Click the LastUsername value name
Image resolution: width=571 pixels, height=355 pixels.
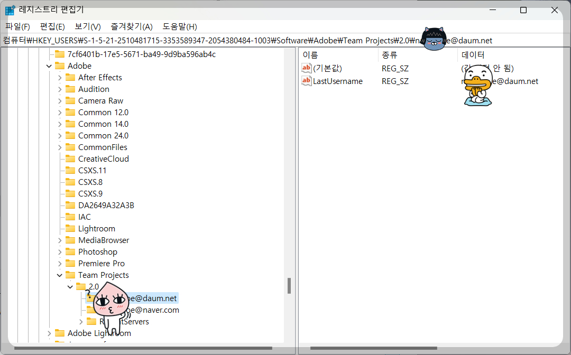(337, 81)
